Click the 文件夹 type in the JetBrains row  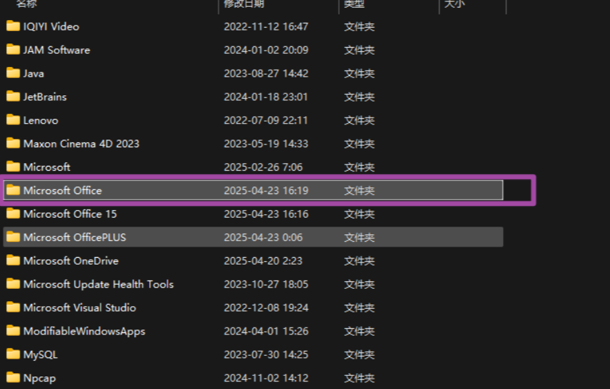(359, 97)
